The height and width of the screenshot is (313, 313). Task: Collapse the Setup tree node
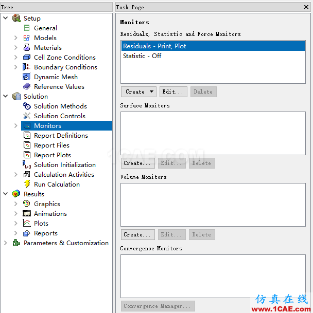[6, 18]
